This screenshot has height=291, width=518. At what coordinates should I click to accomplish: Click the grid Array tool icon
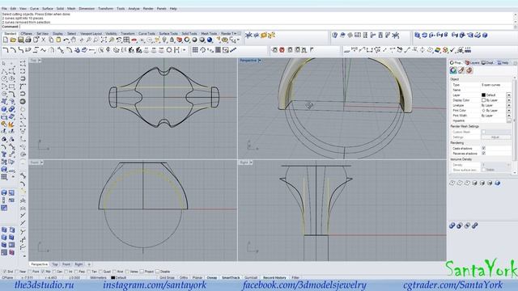click(195, 50)
